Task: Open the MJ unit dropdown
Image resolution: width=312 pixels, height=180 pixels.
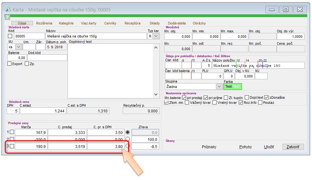Action: tap(17, 47)
